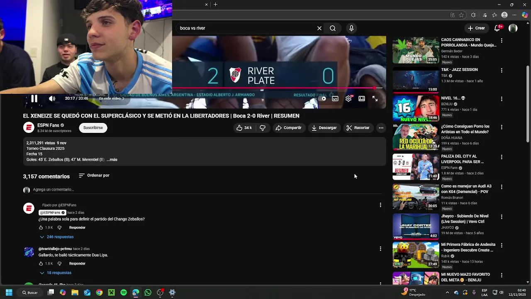531x299 pixels.
Task: Dislike the pinned ESPNFans comment
Action: click(x=59, y=228)
